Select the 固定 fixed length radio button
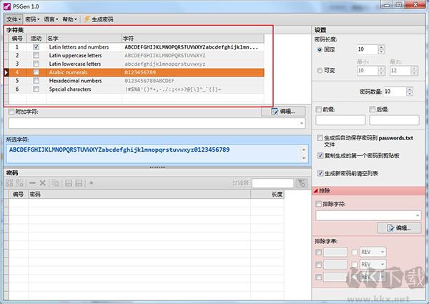 pyautogui.click(x=320, y=49)
